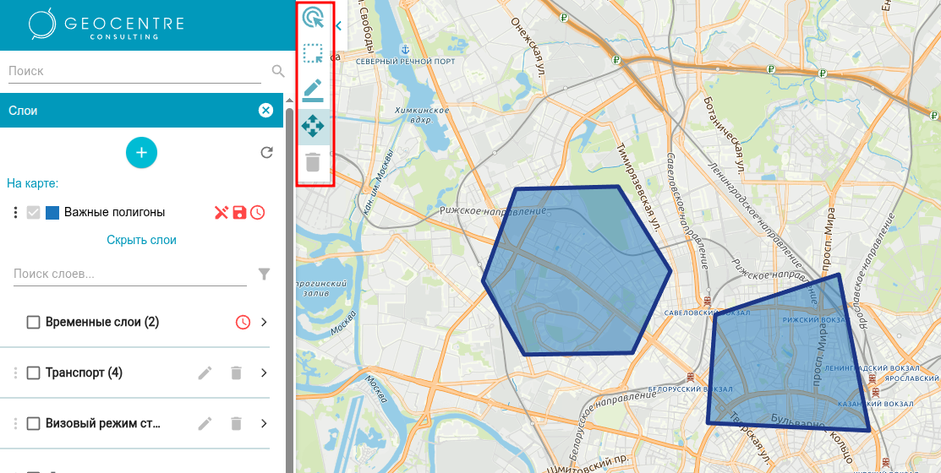
Task: Click the Северный речной порт map label
Action: pos(405,62)
